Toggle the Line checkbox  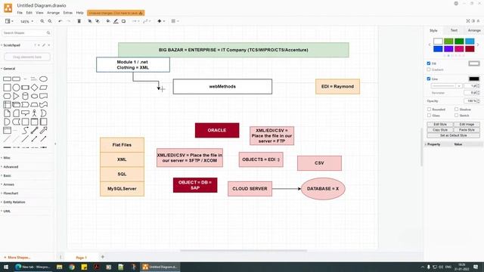point(429,79)
